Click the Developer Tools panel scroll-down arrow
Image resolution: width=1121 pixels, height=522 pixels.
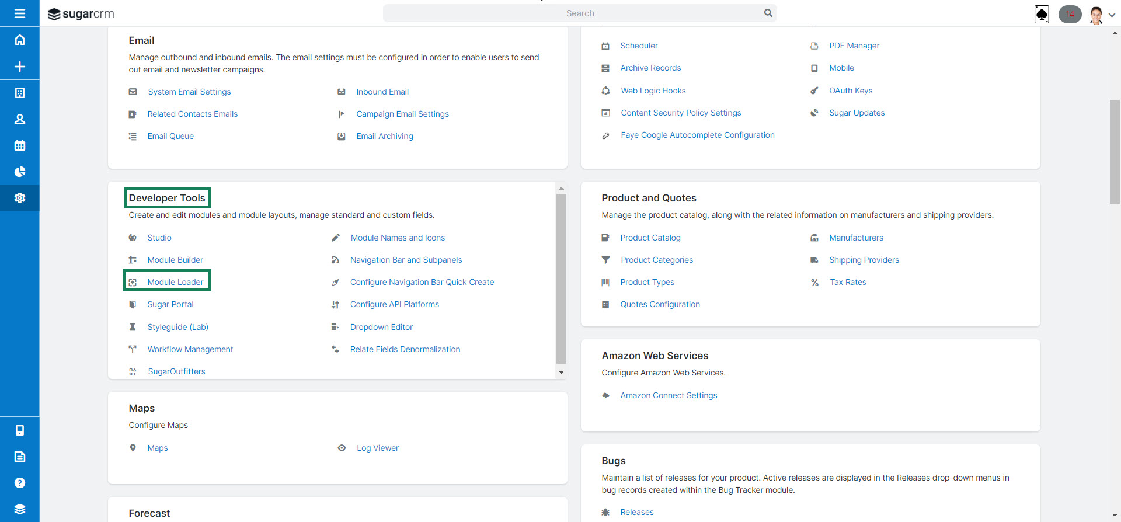click(561, 372)
